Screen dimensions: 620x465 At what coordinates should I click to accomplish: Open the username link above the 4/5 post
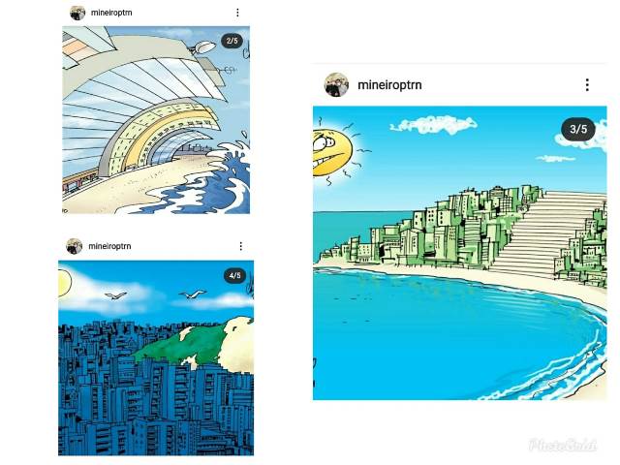(x=109, y=246)
